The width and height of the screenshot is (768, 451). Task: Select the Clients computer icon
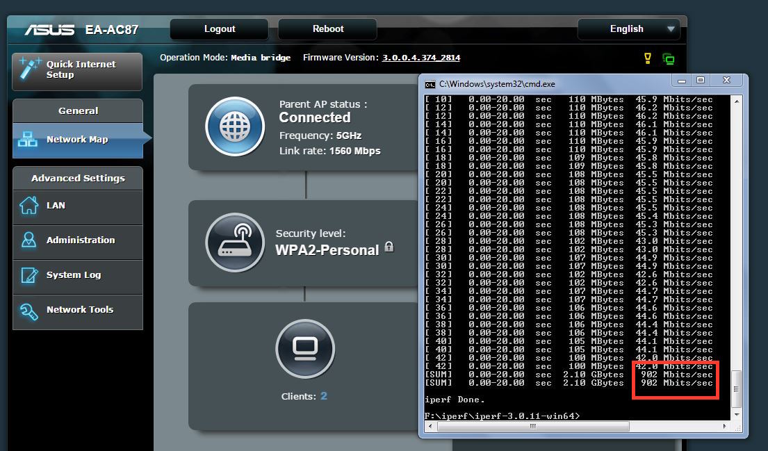(304, 348)
